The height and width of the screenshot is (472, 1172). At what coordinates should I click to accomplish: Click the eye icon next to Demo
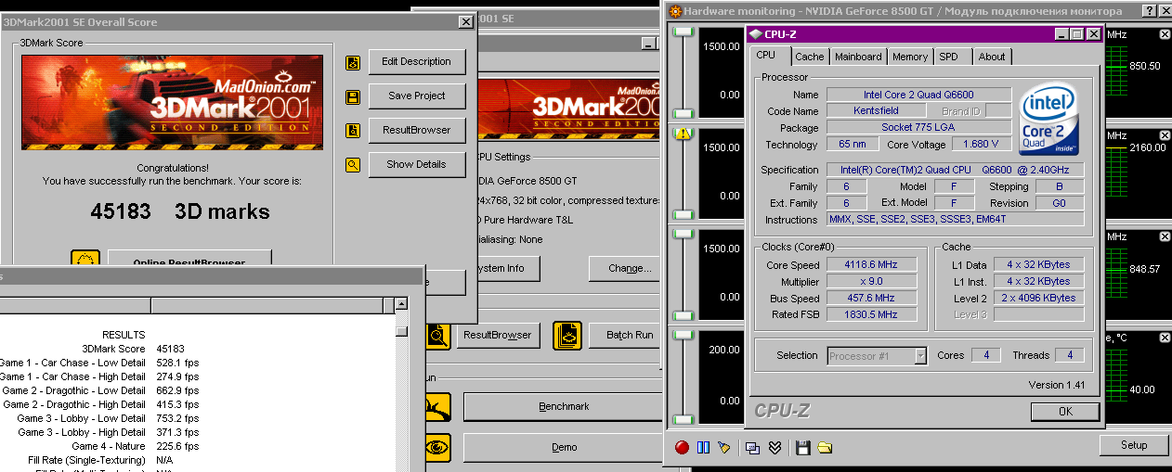coord(438,447)
